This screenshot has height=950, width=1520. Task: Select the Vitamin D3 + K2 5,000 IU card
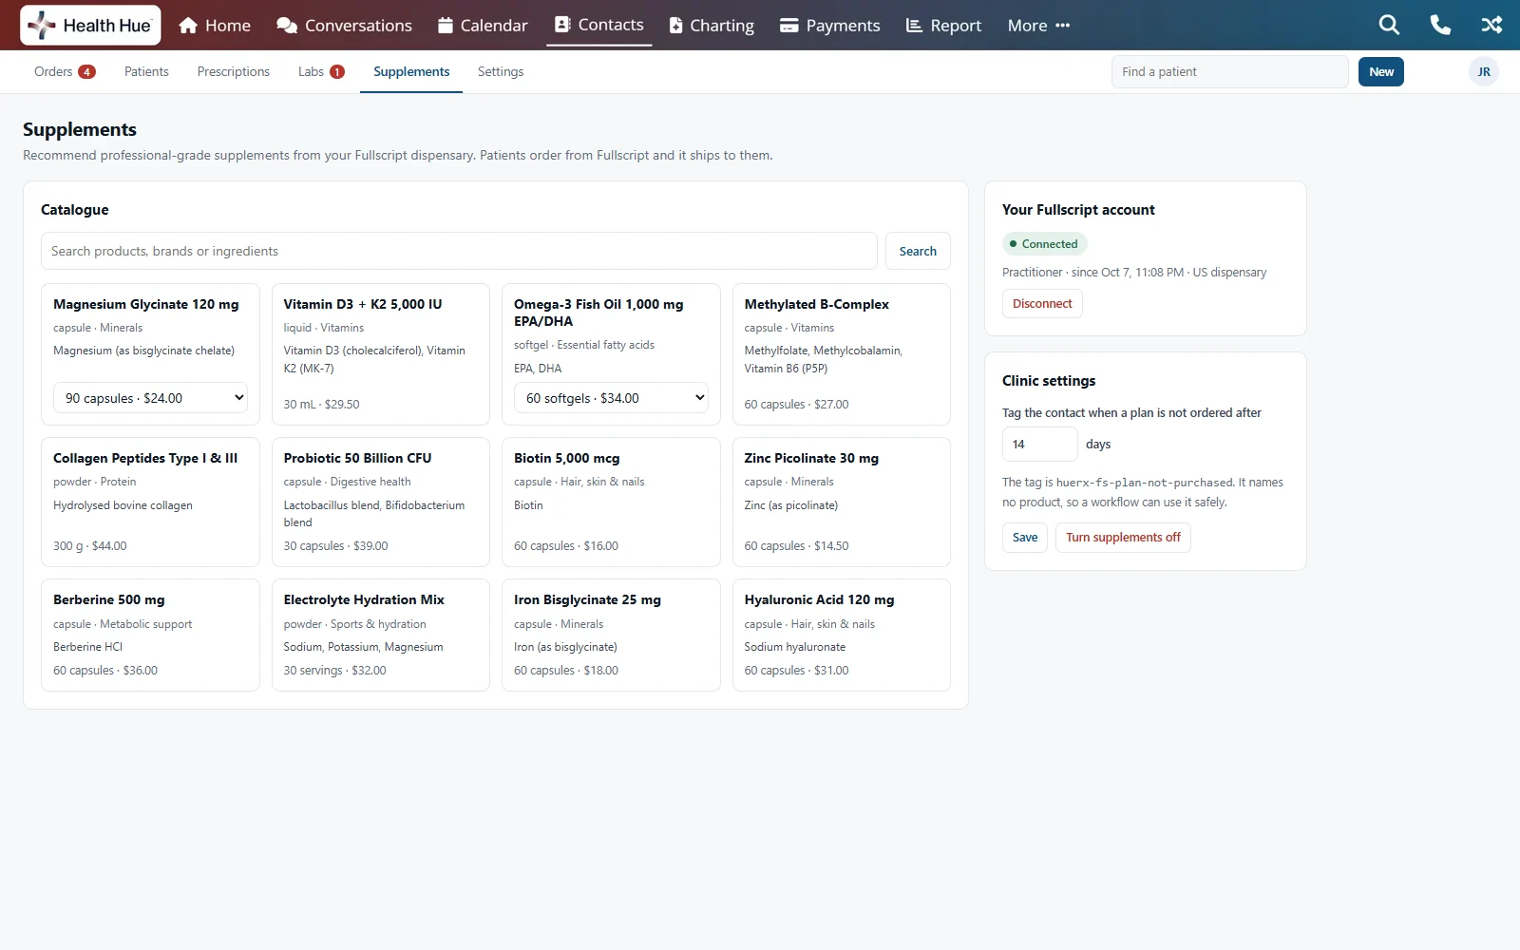tap(381, 354)
